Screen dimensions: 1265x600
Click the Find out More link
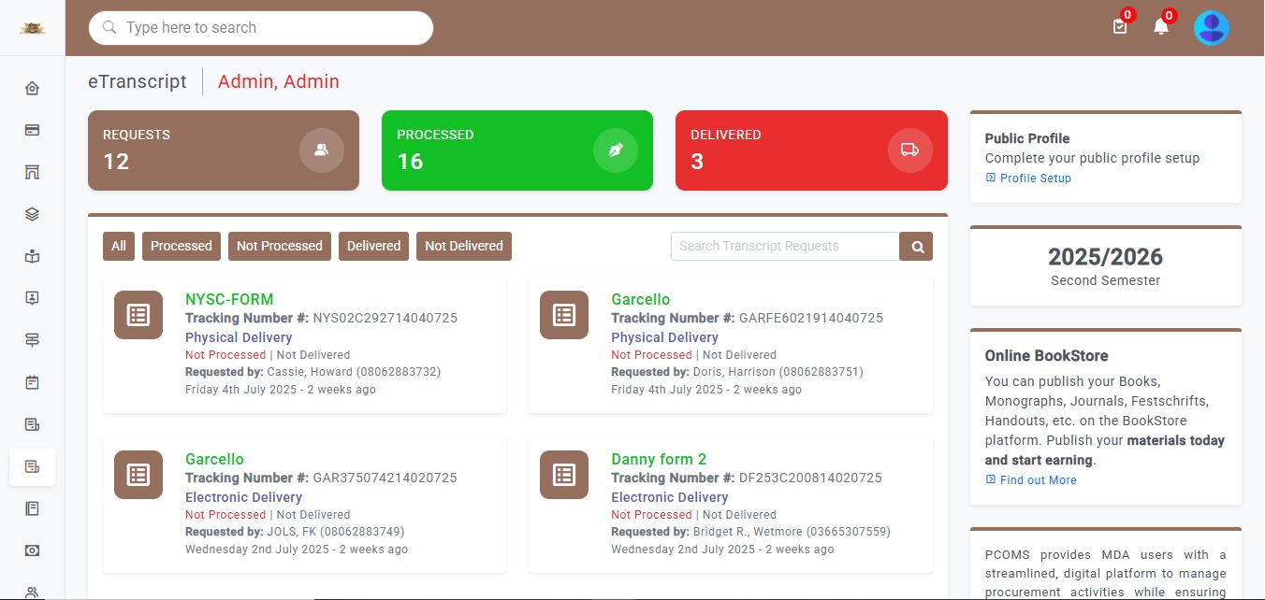point(1038,480)
